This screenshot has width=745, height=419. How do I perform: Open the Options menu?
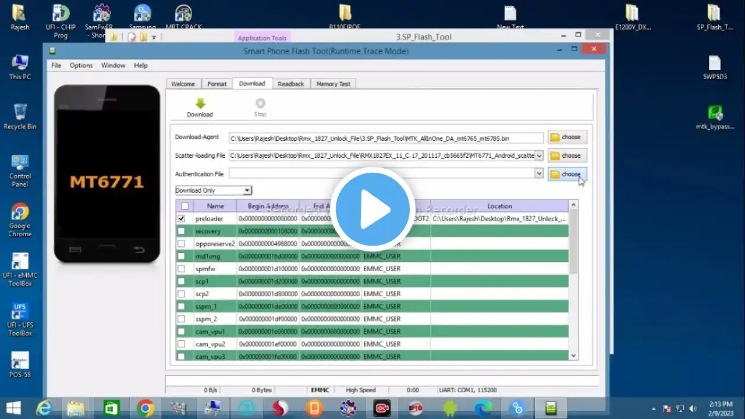pyautogui.click(x=81, y=65)
